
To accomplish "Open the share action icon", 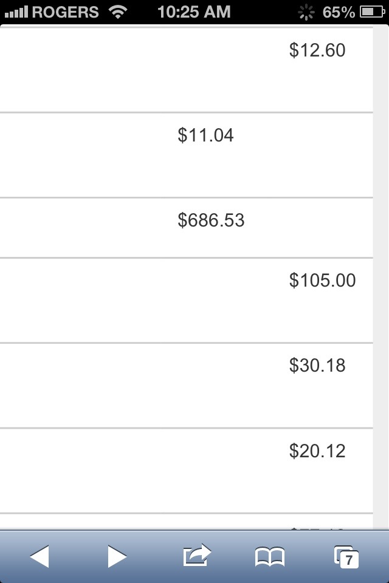I will tap(197, 555).
